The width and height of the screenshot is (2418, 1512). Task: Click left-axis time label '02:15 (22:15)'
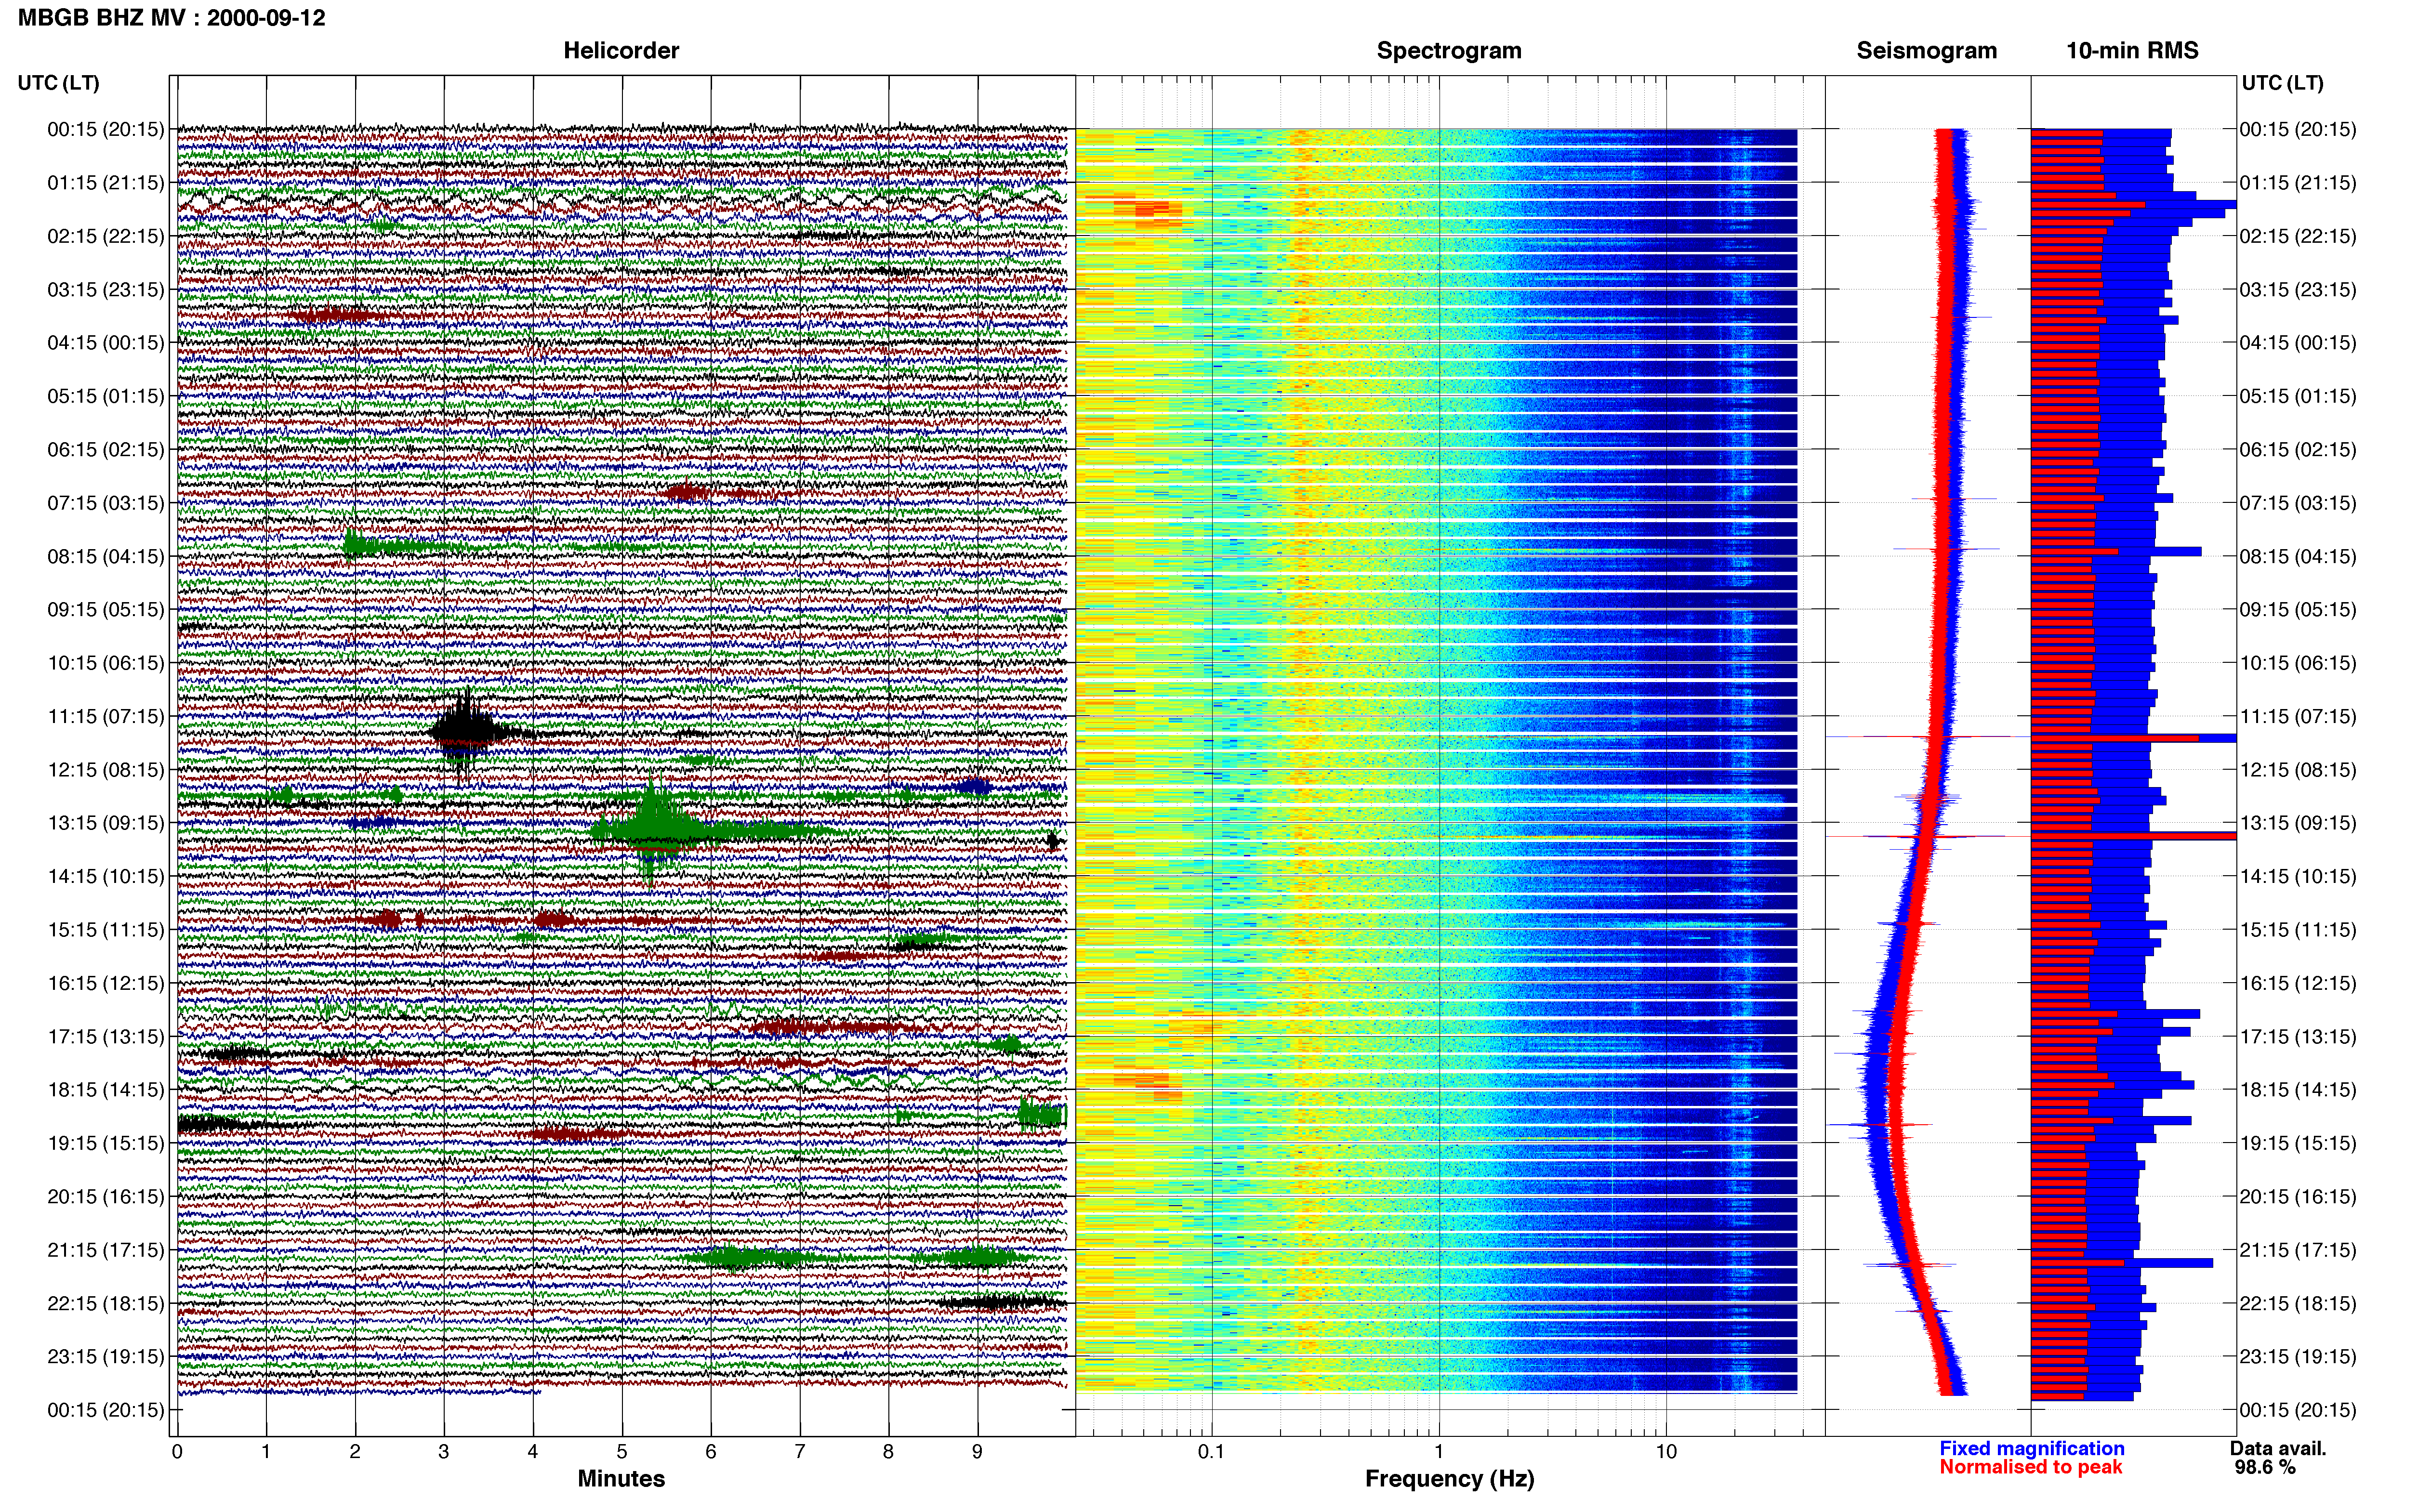[x=105, y=236]
